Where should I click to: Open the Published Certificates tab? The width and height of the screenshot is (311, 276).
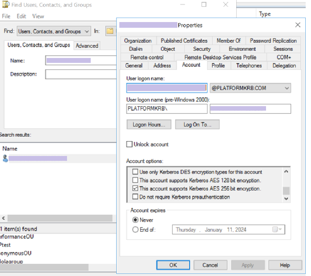(x=184, y=40)
